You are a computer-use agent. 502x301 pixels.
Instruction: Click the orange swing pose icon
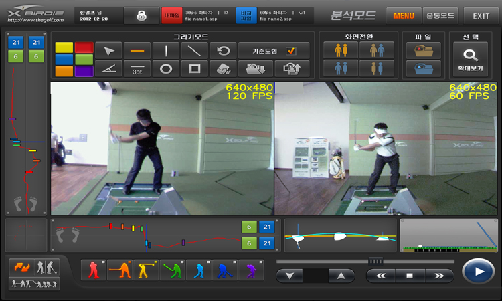coord(120,270)
